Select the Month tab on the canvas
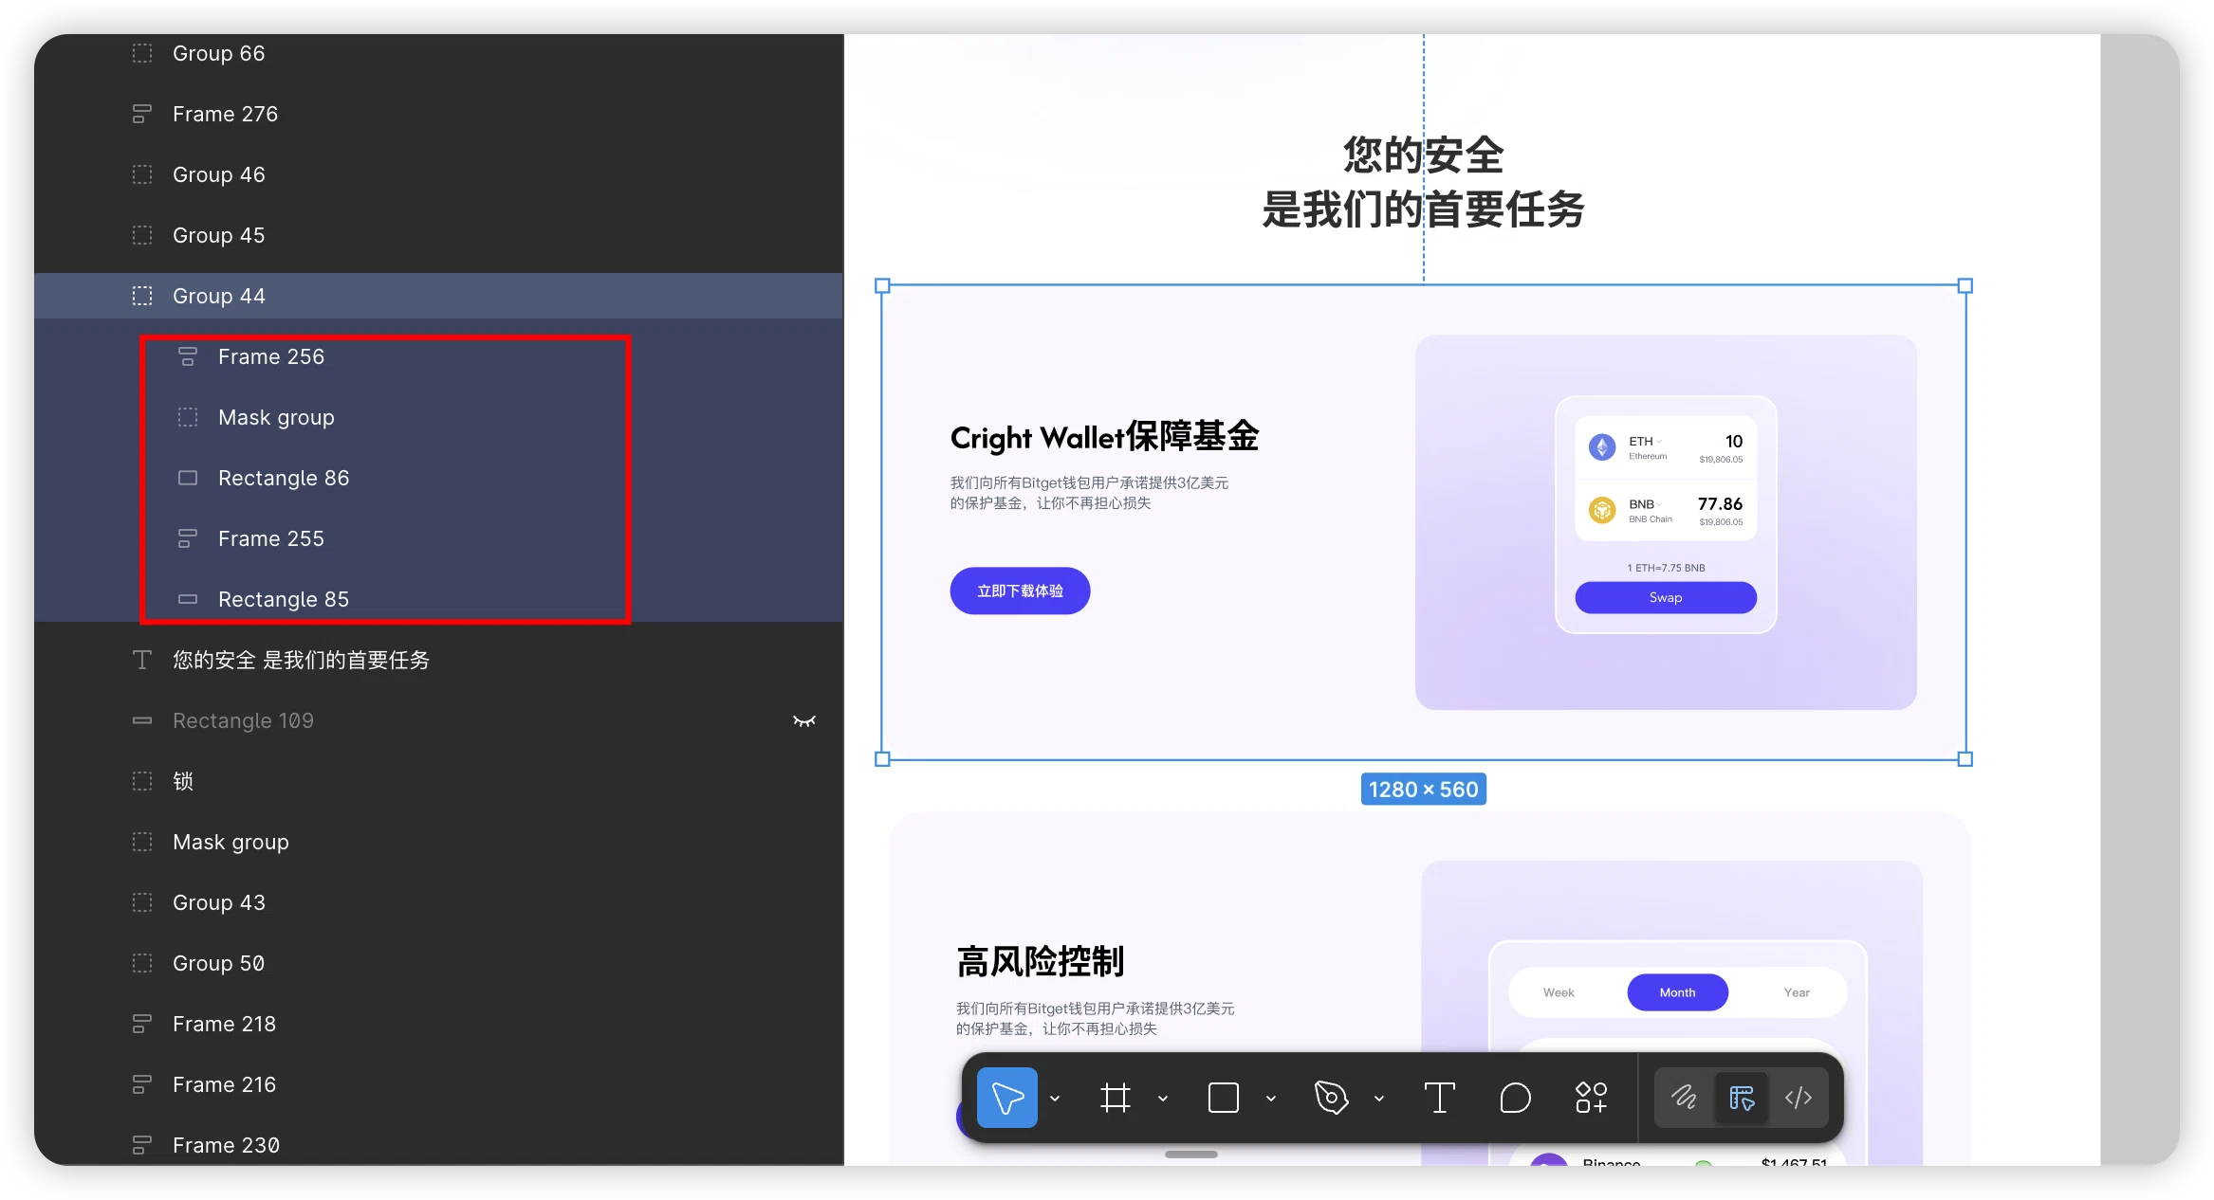Viewport: 2214px width, 1200px height. click(x=1677, y=992)
